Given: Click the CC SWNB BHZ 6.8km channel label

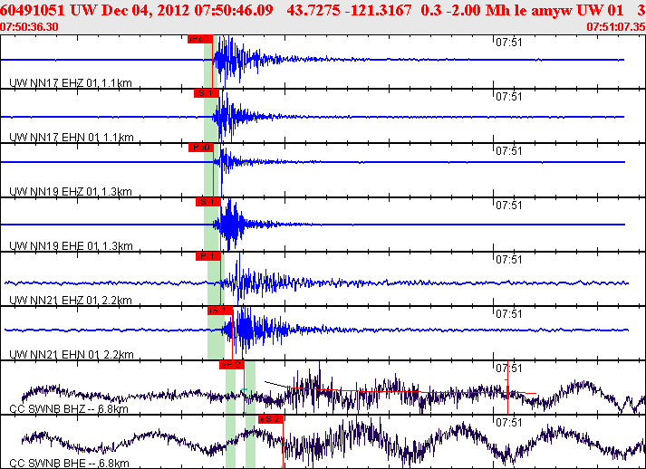Looking at the screenshot, I should pyautogui.click(x=69, y=409).
